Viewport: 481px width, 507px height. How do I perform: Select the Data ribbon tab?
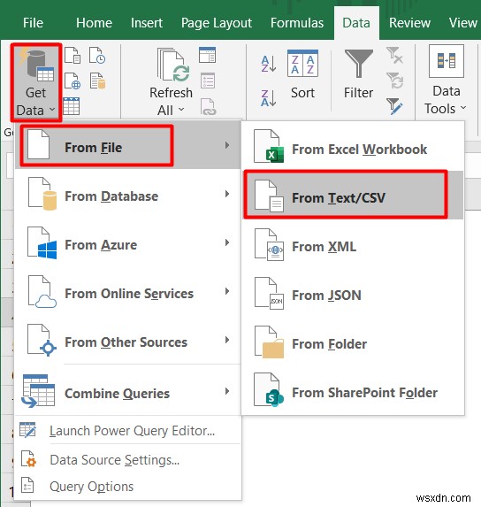coord(356,23)
